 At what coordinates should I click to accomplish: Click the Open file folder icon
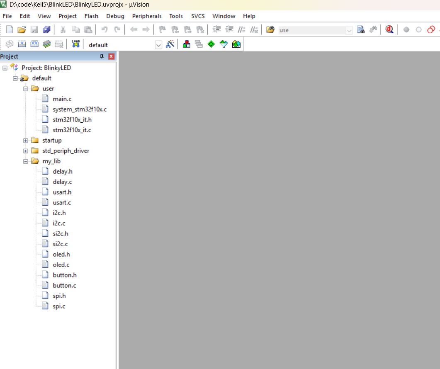coord(22,29)
